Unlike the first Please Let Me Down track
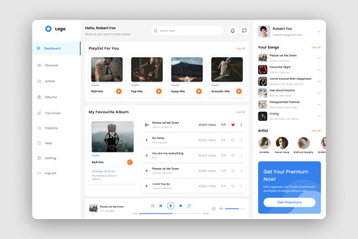The image size is (358, 239). 233,125
